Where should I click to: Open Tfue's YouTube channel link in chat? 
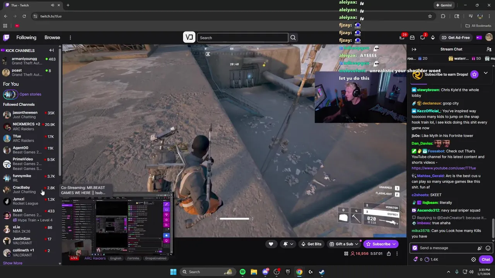444,168
